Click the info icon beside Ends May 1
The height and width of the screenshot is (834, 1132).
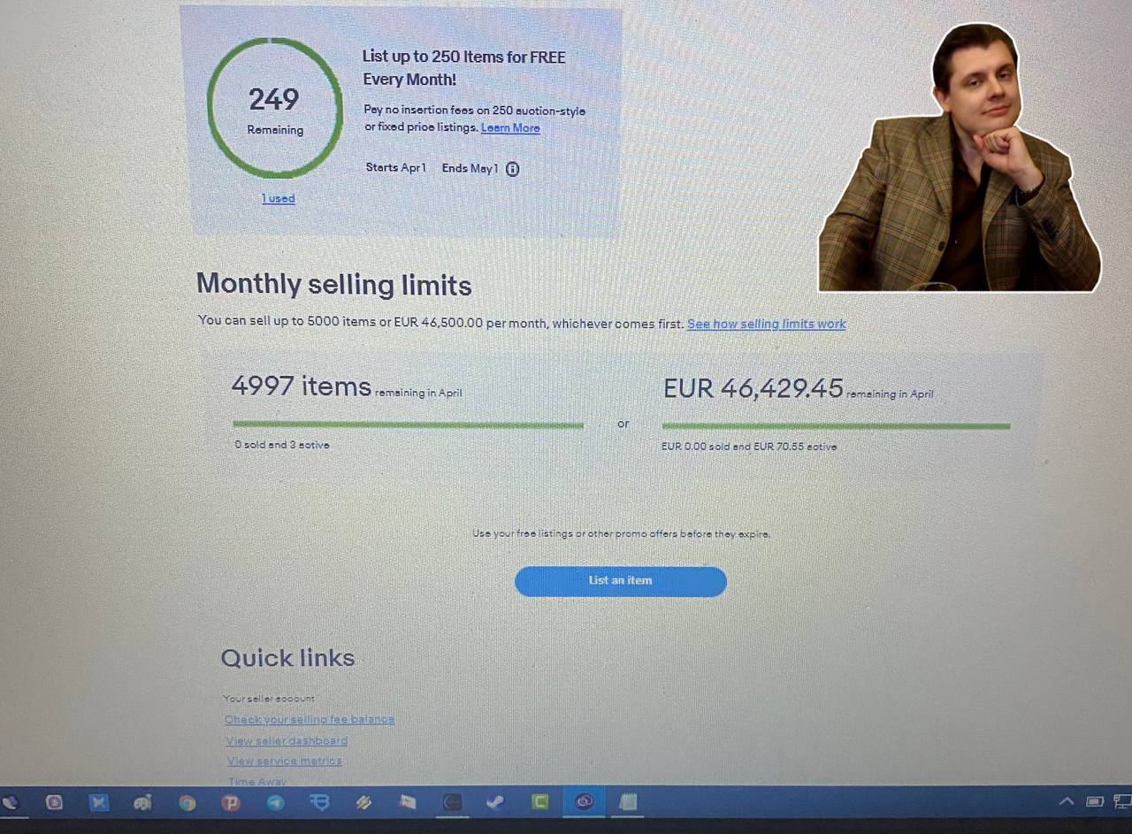(x=513, y=169)
